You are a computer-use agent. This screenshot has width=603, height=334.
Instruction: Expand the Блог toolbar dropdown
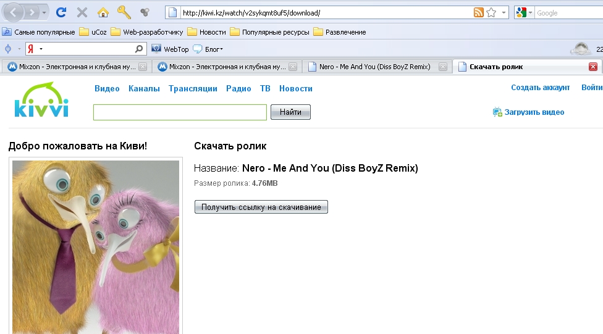pyautogui.click(x=208, y=49)
